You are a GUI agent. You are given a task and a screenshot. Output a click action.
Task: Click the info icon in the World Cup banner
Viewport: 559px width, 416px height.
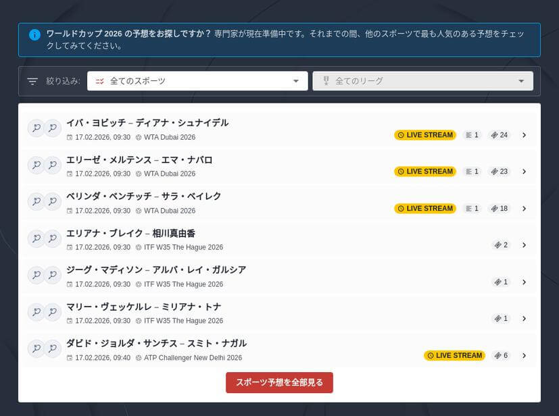coord(34,35)
